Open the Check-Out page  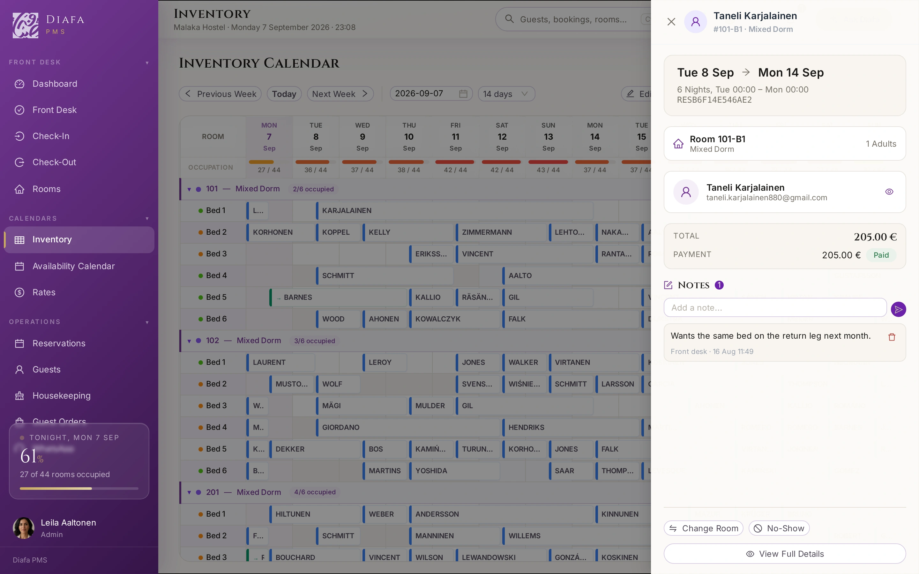tap(79, 163)
